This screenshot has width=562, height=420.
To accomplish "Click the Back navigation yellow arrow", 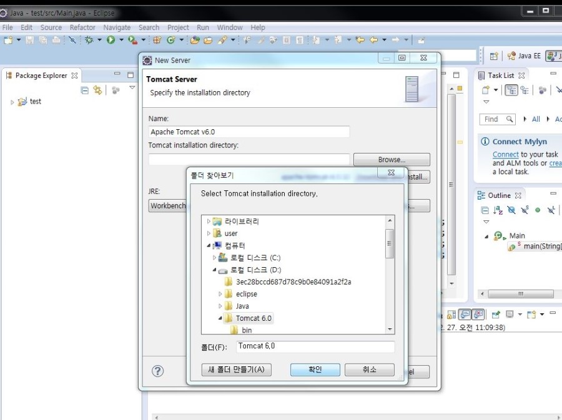I will [374, 40].
